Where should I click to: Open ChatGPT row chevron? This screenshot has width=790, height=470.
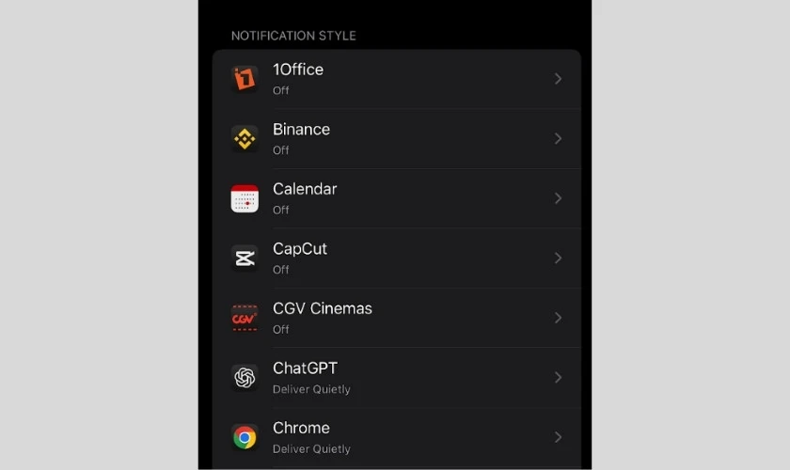[x=558, y=377]
